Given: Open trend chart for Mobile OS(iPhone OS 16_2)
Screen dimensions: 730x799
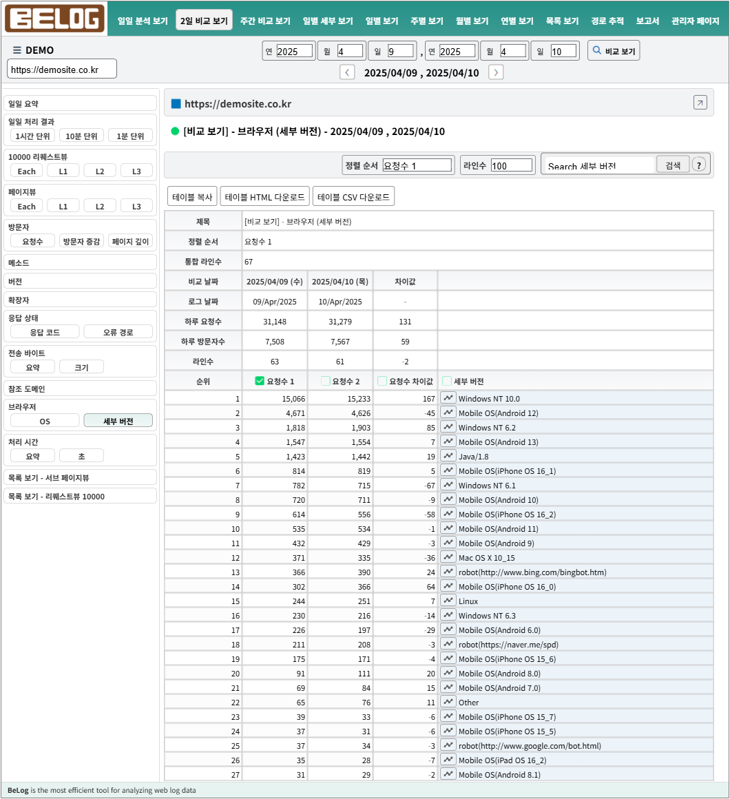Looking at the screenshot, I should click(x=448, y=514).
